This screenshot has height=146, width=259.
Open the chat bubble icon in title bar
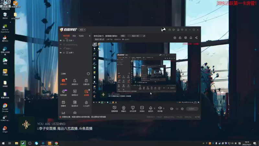[174, 30]
